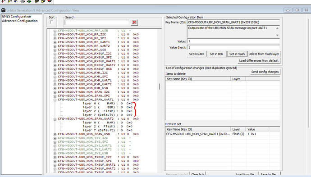Click Key Name column header in Items to set

coord(198,129)
